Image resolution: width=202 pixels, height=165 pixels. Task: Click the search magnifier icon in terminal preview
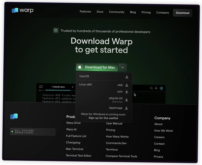(x=151, y=88)
